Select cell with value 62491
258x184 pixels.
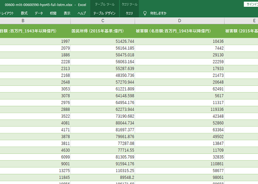(x=180, y=89)
